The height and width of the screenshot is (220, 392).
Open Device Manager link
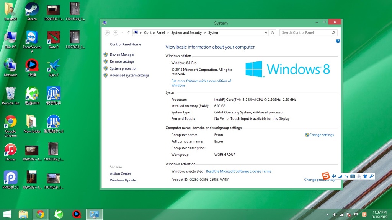coord(122,55)
